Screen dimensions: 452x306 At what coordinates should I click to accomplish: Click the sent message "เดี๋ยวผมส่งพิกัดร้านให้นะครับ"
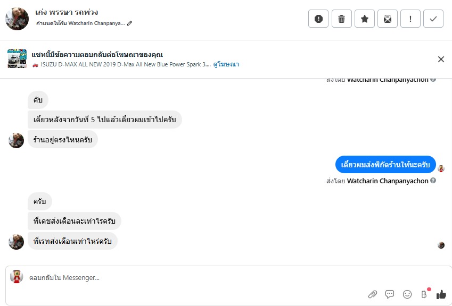tap(385, 165)
